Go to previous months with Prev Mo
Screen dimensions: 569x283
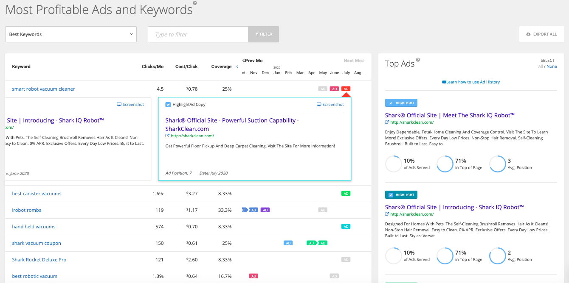252,61
